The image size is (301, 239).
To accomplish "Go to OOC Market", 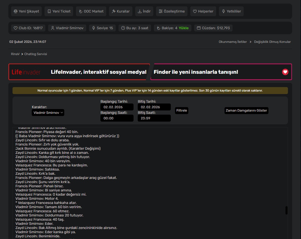I will (91, 11).
